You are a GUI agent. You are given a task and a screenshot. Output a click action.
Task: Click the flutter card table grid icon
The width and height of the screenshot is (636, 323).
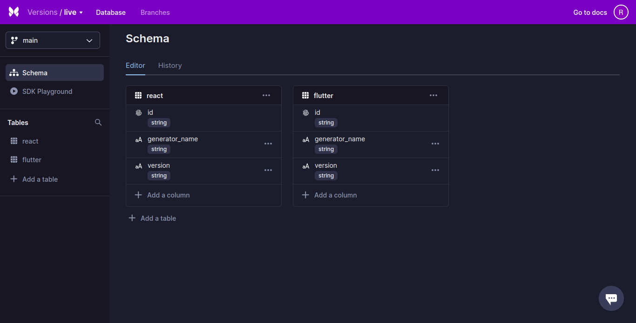305,95
